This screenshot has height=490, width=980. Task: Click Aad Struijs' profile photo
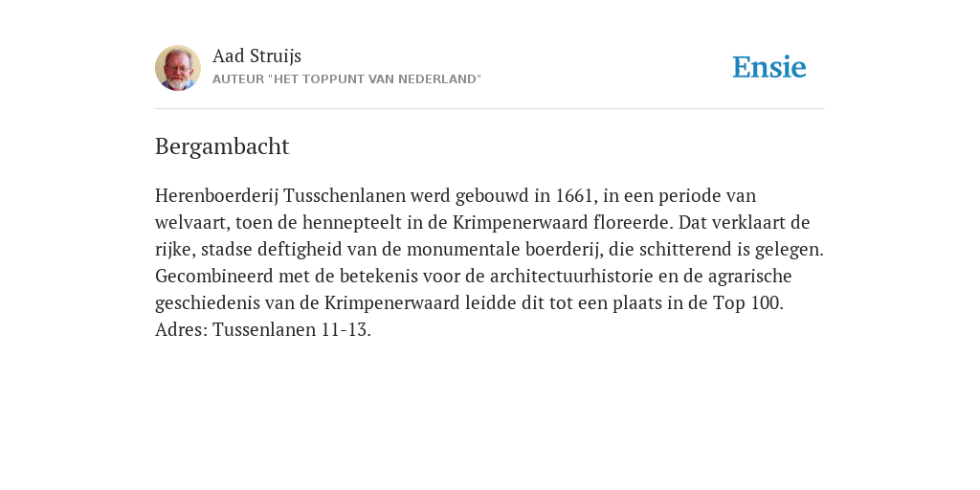pos(177,68)
